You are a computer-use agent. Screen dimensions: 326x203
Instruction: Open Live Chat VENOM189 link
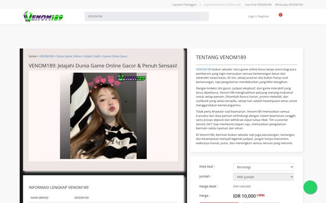258,5
